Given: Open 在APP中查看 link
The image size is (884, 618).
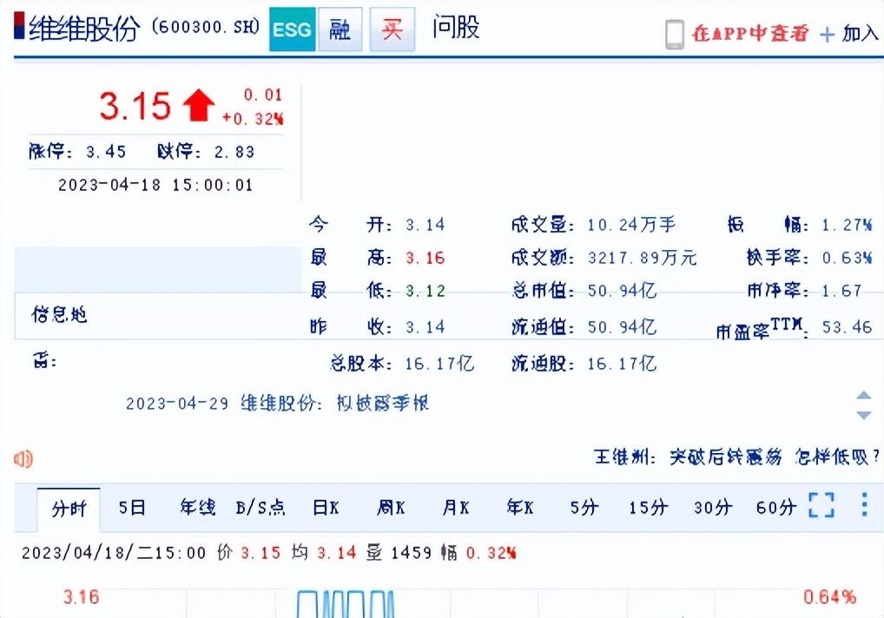Looking at the screenshot, I should pyautogui.click(x=749, y=33).
